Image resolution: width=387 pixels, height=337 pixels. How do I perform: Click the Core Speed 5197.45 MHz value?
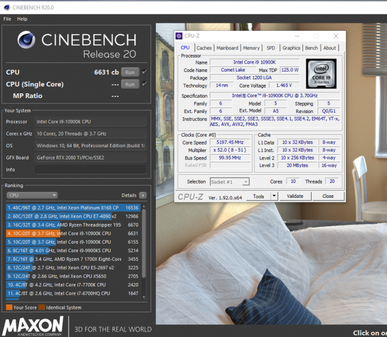[230, 142]
